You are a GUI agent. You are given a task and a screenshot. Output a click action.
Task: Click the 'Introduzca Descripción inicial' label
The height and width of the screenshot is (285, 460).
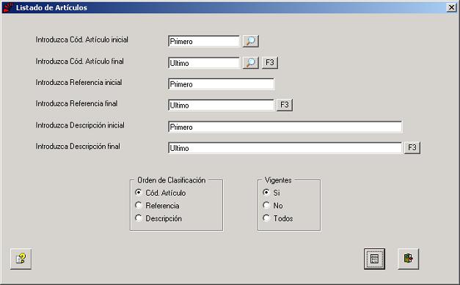point(80,125)
